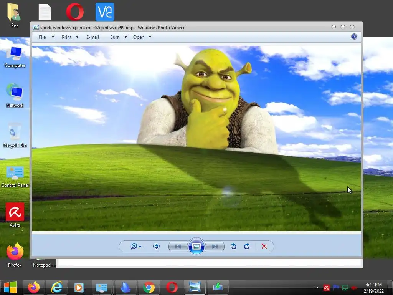Select the Recycle Bin desktop icon
The height and width of the screenshot is (295, 393).
click(x=15, y=135)
